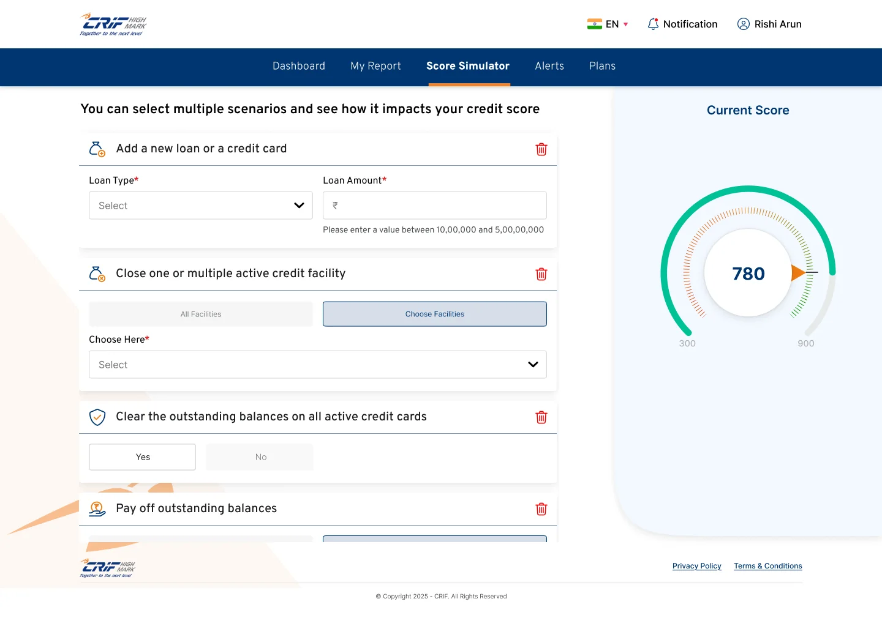Image resolution: width=882 pixels, height=618 pixels.
Task: Open the notification bell icon
Action: [x=653, y=24]
